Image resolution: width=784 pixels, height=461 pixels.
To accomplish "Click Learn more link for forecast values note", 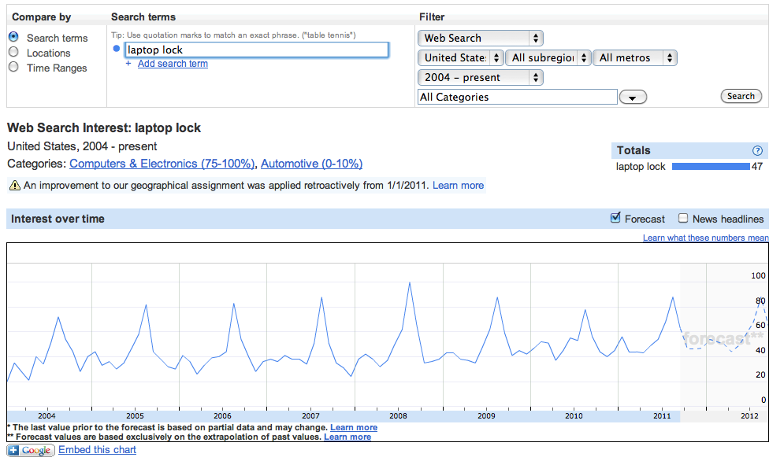I will pyautogui.click(x=347, y=437).
